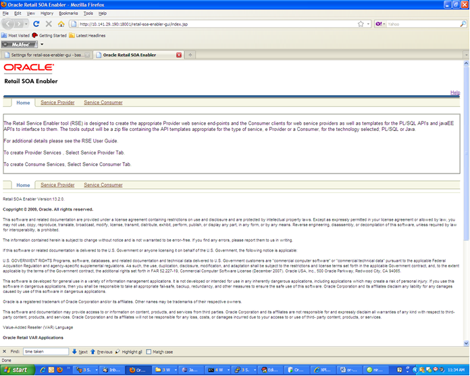This screenshot has width=470, height=376.
Task: Open the back/forward history dropdown arrow
Action: coord(26,24)
